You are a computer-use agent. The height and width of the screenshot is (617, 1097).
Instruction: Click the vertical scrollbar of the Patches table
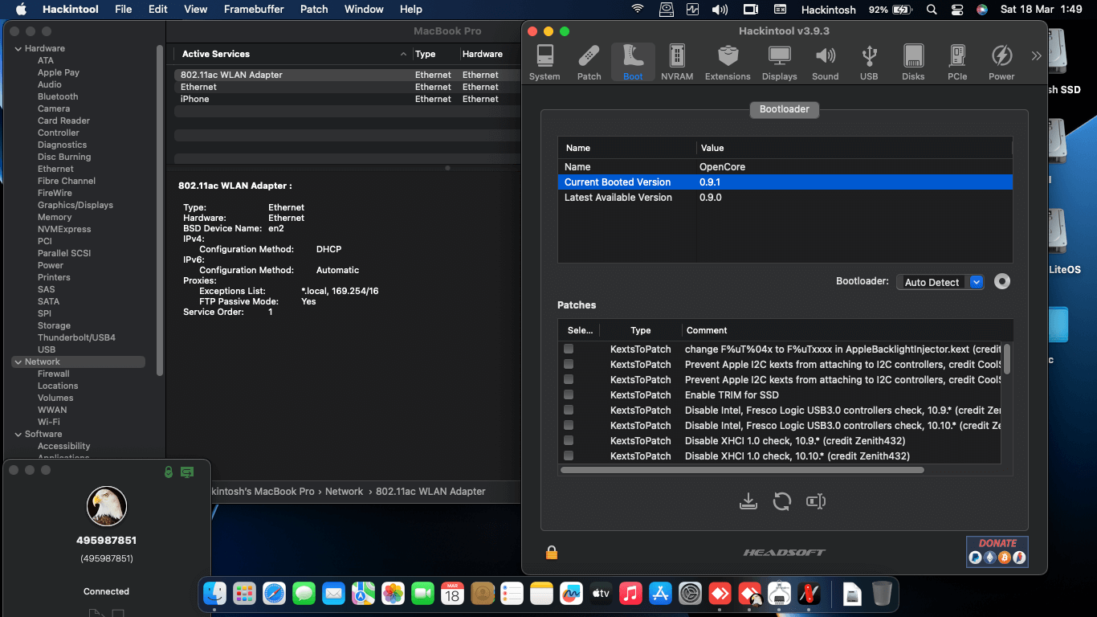(x=1007, y=359)
